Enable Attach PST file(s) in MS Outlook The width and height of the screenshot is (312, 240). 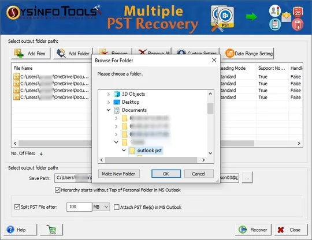pyautogui.click(x=117, y=207)
